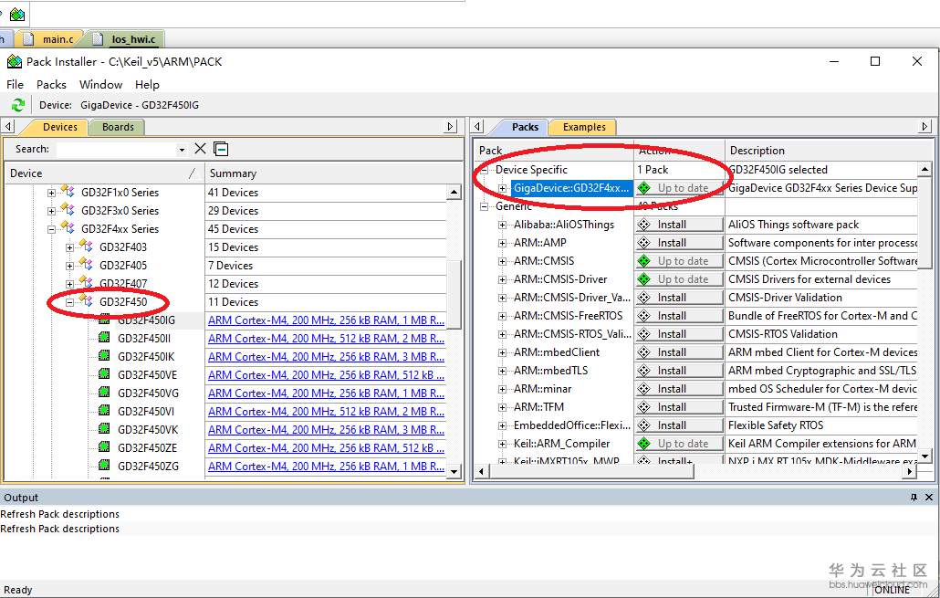Clear the device search with the X icon
This screenshot has width=940, height=598.
click(x=200, y=149)
